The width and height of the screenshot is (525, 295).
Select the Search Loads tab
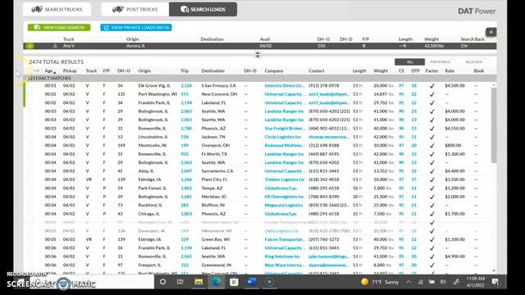[x=203, y=9]
